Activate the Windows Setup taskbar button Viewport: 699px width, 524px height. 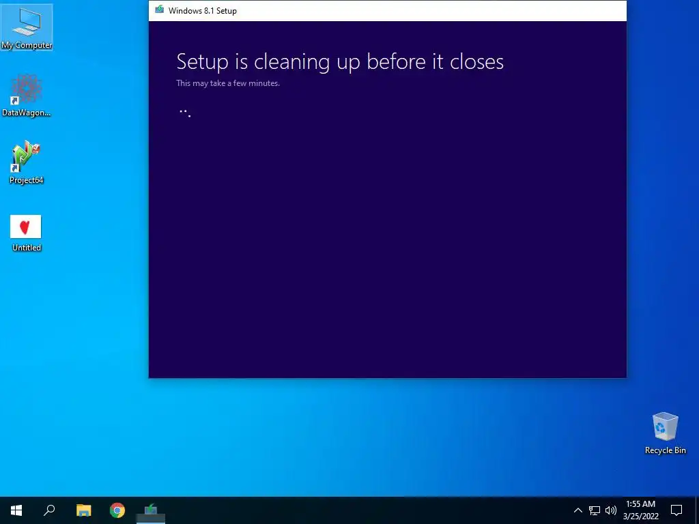tap(151, 510)
